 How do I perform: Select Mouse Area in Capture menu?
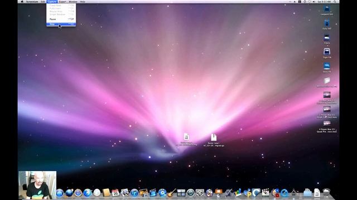pyautogui.click(x=61, y=11)
